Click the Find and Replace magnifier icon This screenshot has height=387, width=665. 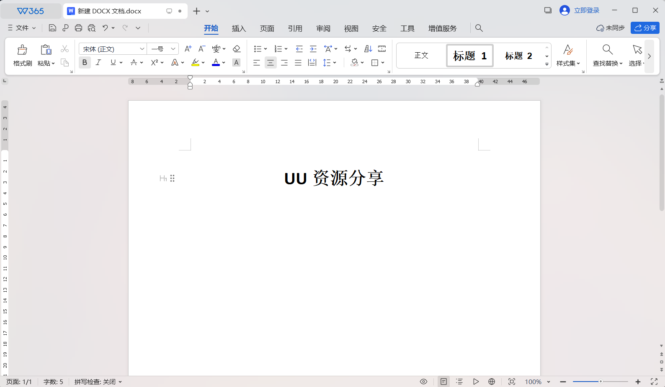[608, 50]
